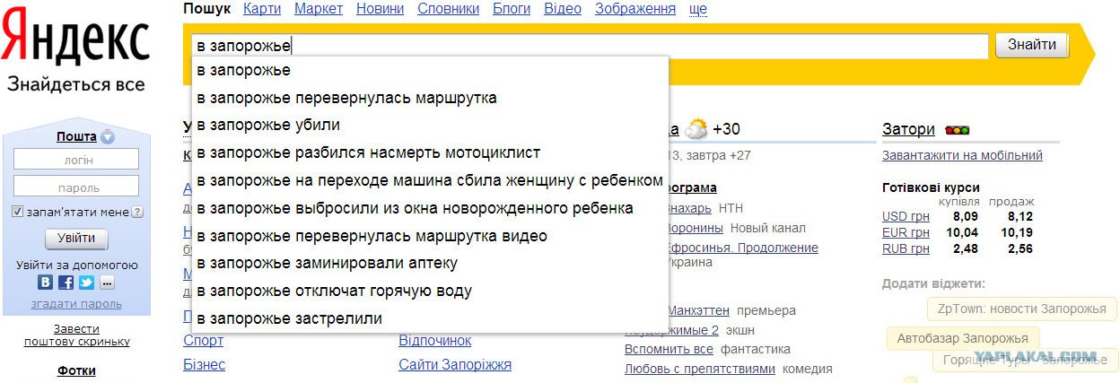Screen dimensions: 1120x383
Task: Select suggestion 'в запорожье' first item
Action: pos(430,70)
